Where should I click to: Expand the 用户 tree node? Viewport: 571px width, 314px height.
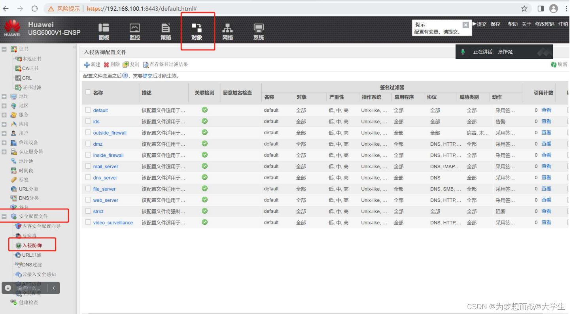tap(4, 132)
